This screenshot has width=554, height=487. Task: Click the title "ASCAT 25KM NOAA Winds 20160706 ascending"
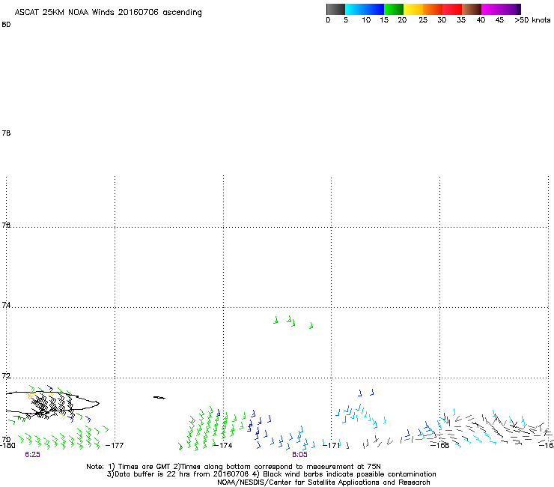108,13
